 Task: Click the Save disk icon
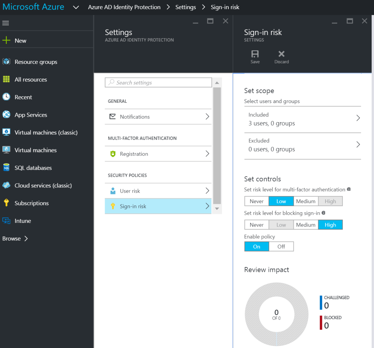255,54
